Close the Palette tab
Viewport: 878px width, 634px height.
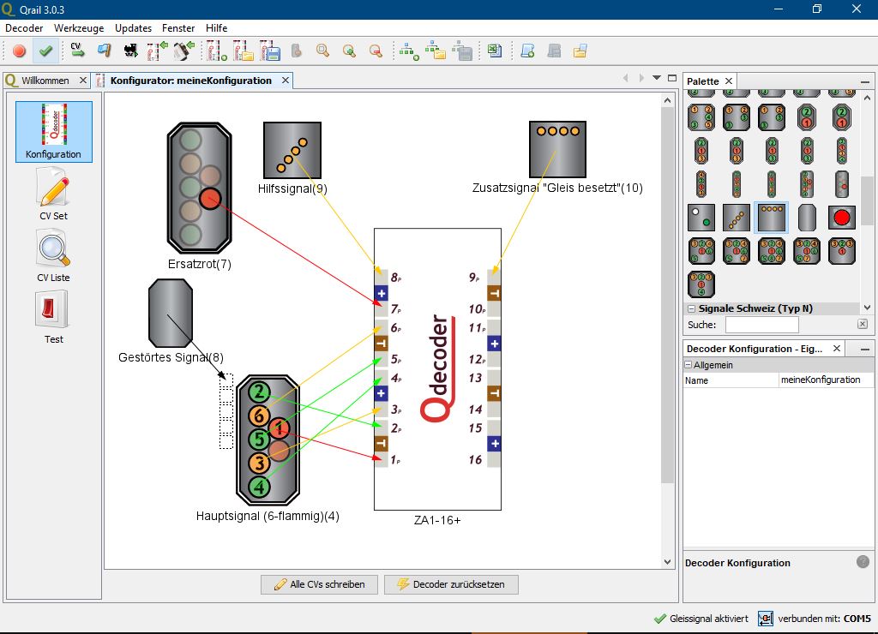click(x=729, y=81)
